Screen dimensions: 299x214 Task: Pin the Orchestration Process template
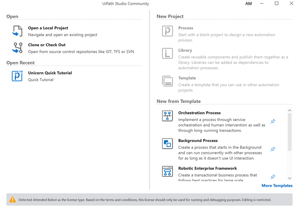click(273, 121)
